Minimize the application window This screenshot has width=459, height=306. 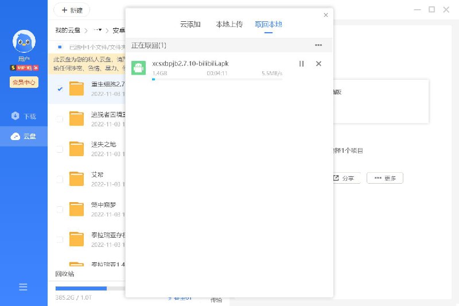pyautogui.click(x=418, y=10)
